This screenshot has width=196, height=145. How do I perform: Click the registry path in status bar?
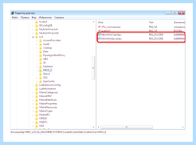[x=58, y=132]
